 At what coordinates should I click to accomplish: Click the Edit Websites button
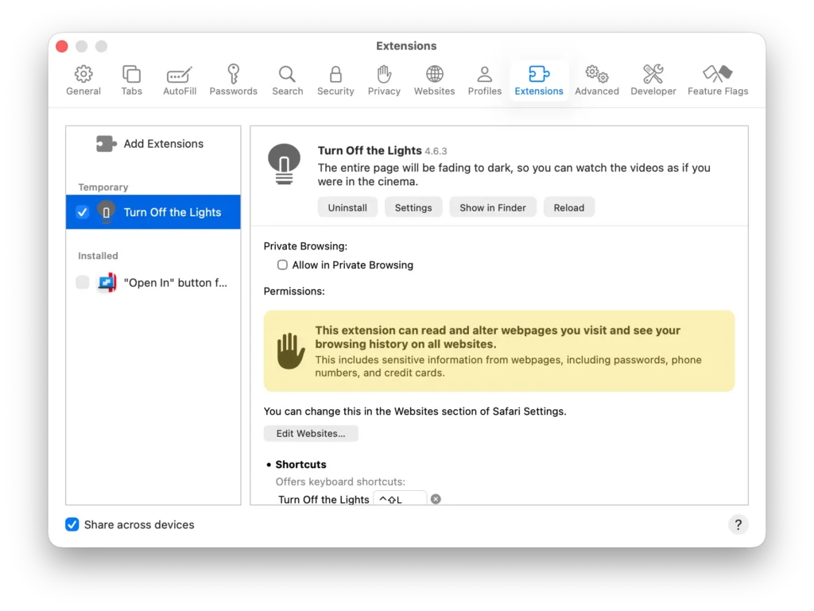pyautogui.click(x=310, y=433)
